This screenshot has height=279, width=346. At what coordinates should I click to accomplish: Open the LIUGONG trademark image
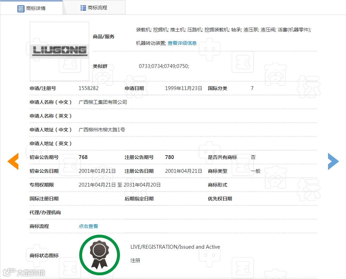pos(59,51)
